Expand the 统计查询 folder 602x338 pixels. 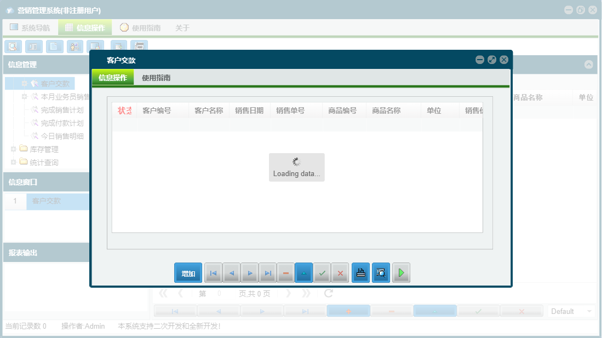pyautogui.click(x=14, y=162)
